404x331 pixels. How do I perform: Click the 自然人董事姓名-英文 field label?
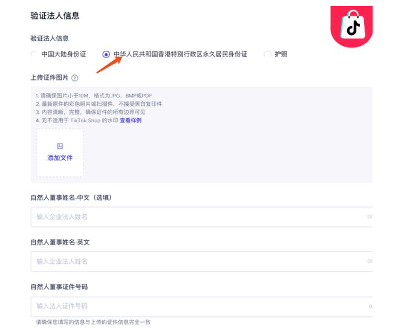pyautogui.click(x=60, y=242)
